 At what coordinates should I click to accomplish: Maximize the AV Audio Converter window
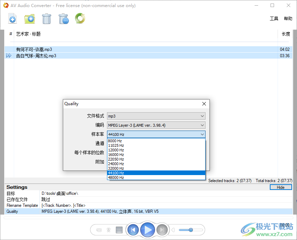272,6
